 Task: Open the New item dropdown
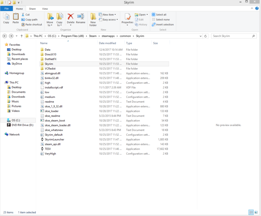point(108,15)
